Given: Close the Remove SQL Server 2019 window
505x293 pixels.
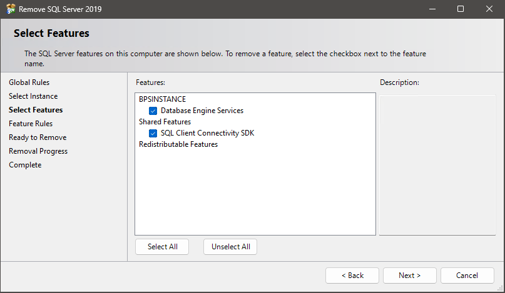Looking at the screenshot, I should (x=489, y=9).
